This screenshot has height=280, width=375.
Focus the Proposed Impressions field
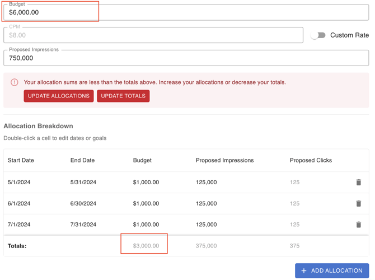click(185, 58)
